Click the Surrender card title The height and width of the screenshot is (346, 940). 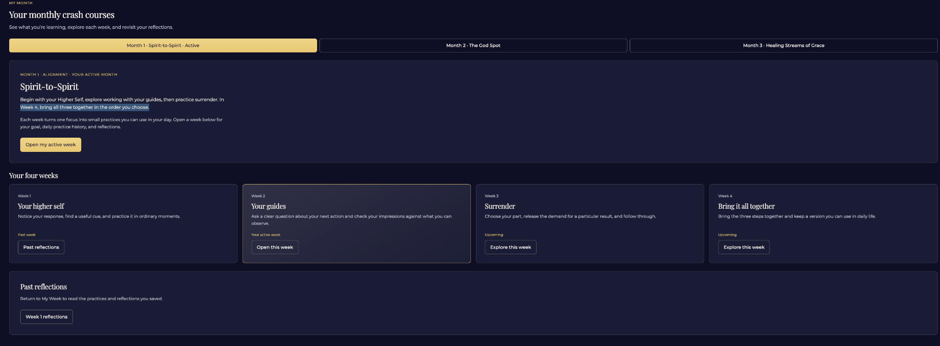pyautogui.click(x=500, y=206)
